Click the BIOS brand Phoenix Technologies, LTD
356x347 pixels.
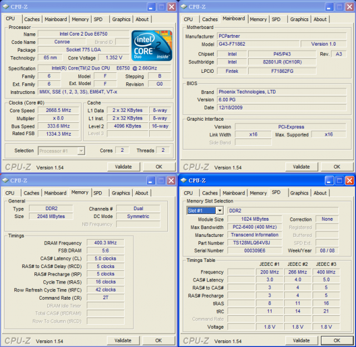(x=282, y=92)
